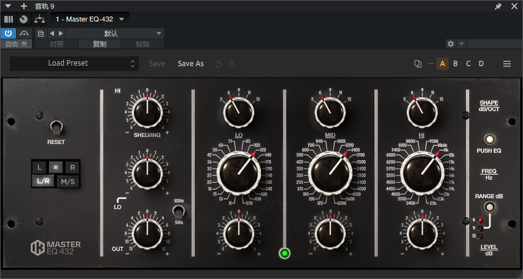This screenshot has height=279, width=523.
Task: Select the R channel button
Action: coord(72,167)
